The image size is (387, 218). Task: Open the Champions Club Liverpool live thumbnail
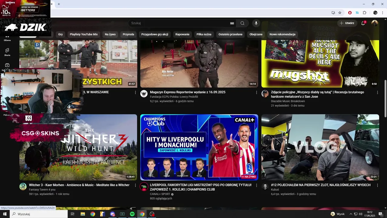199,147
